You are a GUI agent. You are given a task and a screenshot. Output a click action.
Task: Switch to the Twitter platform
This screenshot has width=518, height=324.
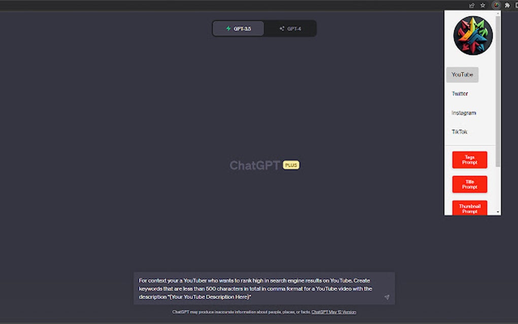coord(460,93)
